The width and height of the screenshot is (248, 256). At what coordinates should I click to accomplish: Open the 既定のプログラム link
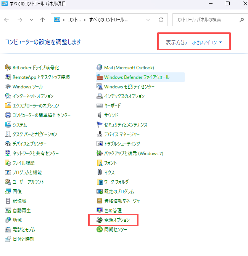tap(119, 191)
